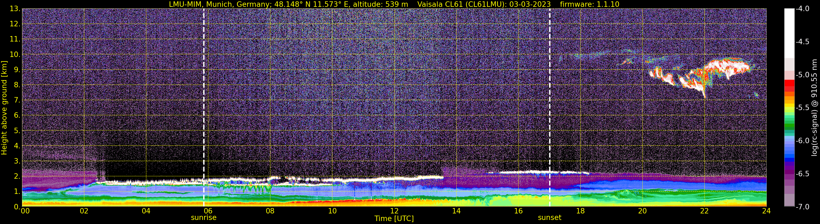This screenshot has width=820, height=224.
Task: Click the '2.' height axis tick label
Action: (x=17, y=177)
